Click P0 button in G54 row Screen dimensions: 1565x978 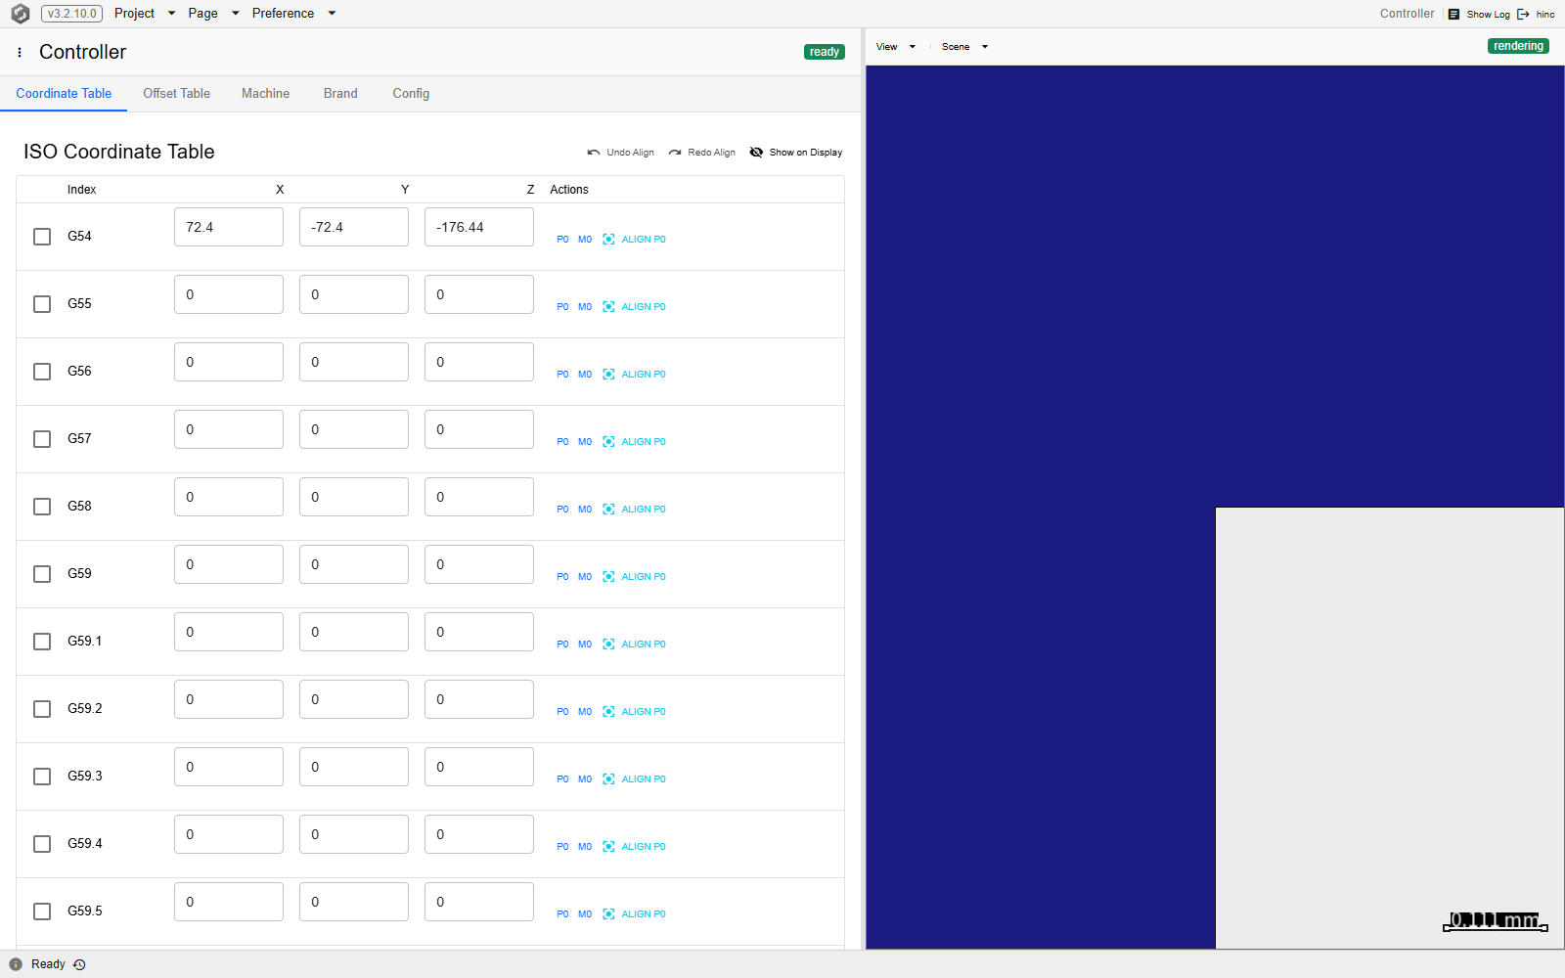click(x=562, y=240)
